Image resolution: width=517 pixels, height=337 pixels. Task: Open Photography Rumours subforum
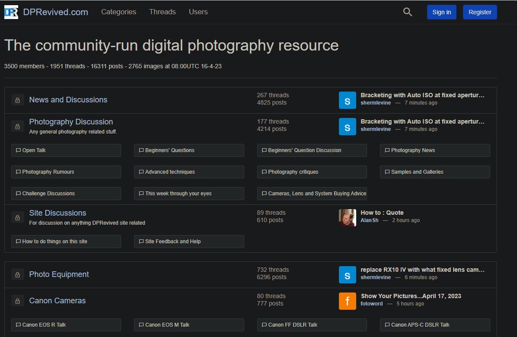pos(66,172)
